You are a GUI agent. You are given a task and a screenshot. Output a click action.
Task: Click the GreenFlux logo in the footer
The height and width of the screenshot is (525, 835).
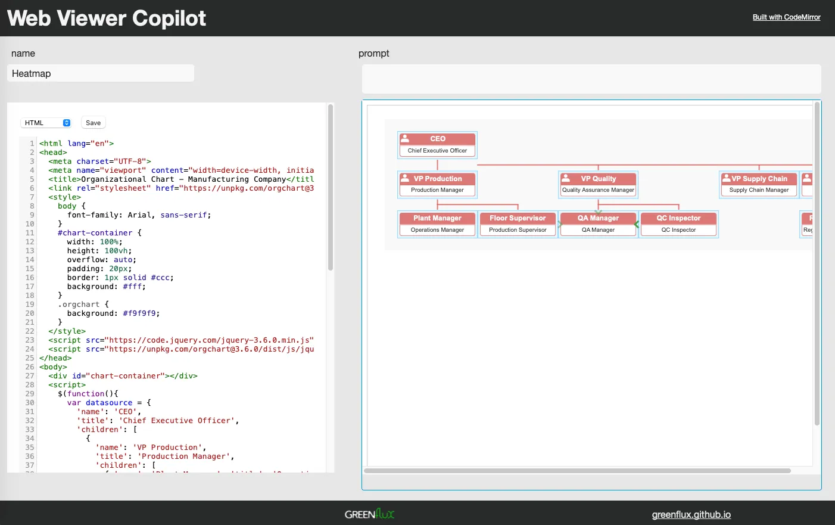(x=369, y=514)
